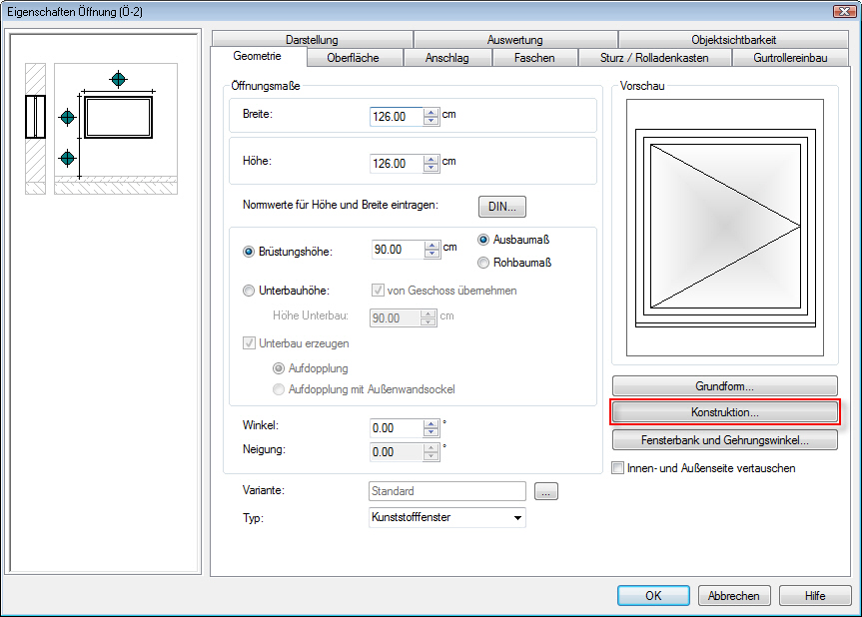
Task: Enable Innen- und Außenseite vertauschen
Action: click(618, 468)
